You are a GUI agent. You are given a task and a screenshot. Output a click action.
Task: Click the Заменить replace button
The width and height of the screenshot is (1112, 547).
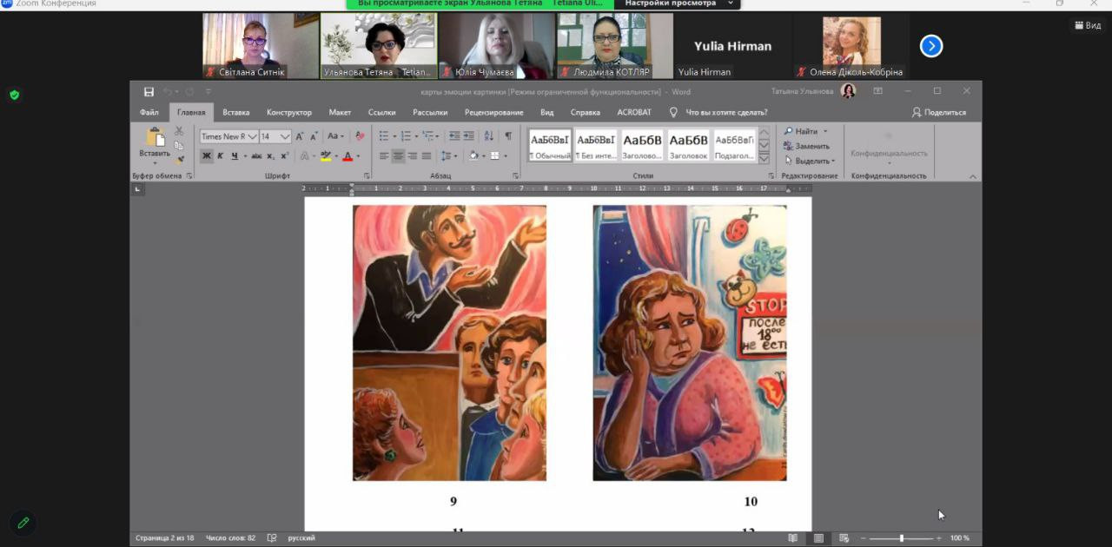coord(811,146)
